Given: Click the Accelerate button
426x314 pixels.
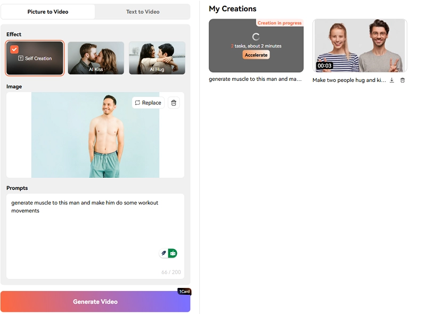Looking at the screenshot, I should 256,55.
